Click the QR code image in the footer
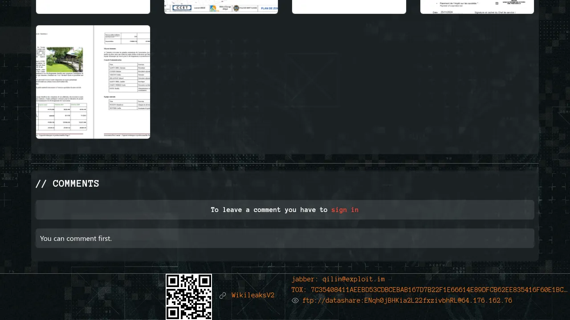Image resolution: width=570 pixels, height=320 pixels. 189,296
